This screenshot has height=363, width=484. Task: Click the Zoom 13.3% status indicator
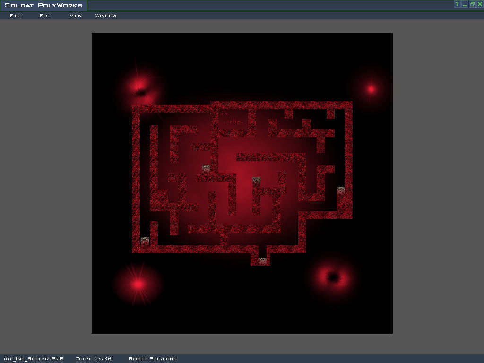coord(94,359)
